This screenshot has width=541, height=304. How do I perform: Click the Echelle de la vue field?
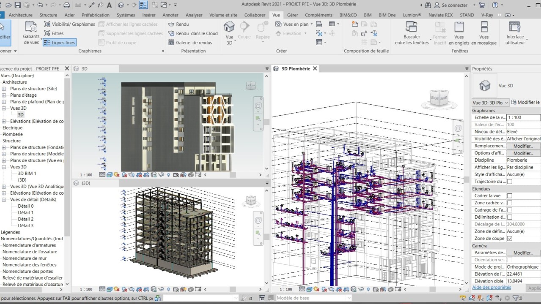[x=523, y=117]
